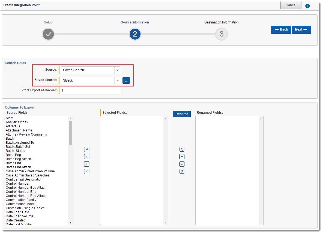Click the Source Fields list scrollbar thumb
Screen dimensions: 323x234
point(70,133)
